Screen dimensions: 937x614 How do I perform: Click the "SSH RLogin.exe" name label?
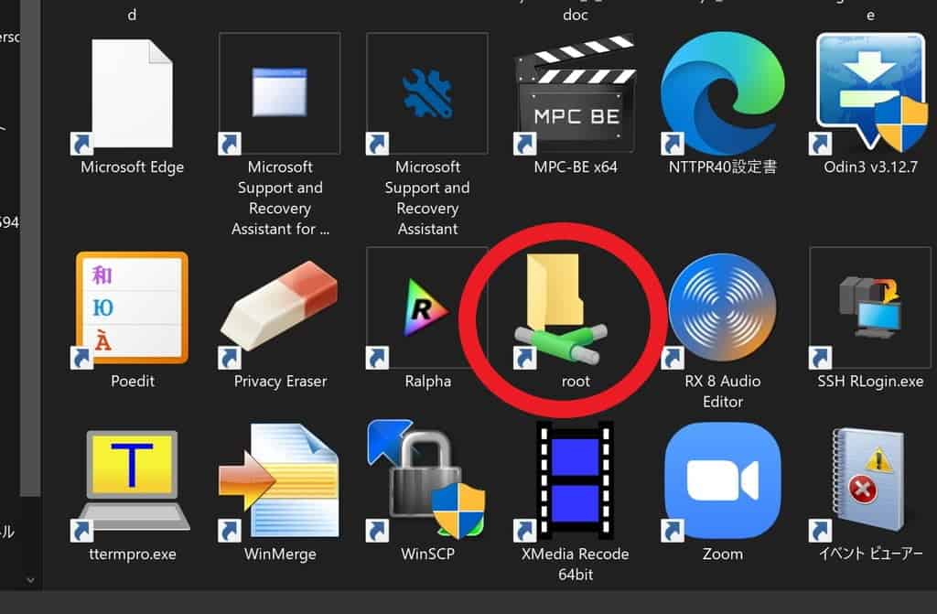[870, 382]
